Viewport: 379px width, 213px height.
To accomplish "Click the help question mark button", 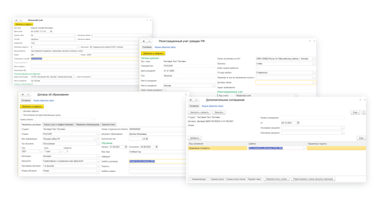I will 363,112.
